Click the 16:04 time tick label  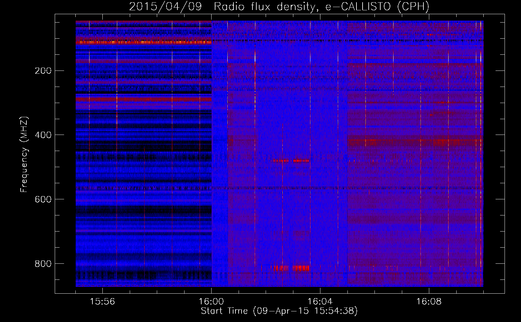coord(320,302)
